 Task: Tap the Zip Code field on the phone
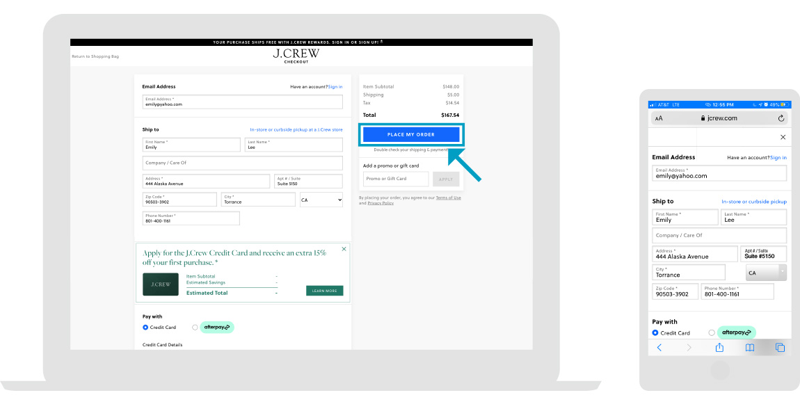point(675,291)
